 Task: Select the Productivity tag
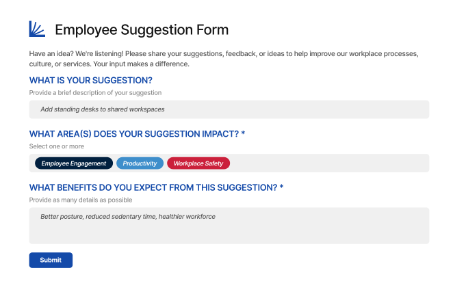tap(140, 163)
